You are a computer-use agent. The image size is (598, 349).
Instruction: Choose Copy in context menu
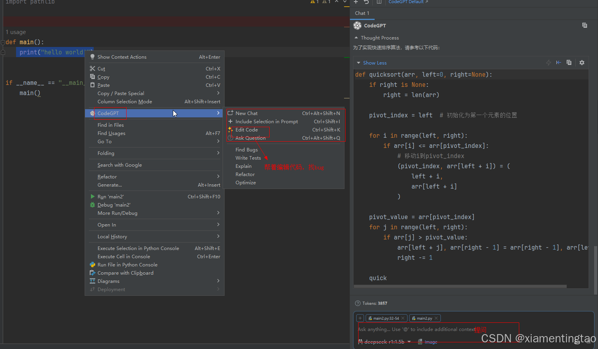[155, 77]
